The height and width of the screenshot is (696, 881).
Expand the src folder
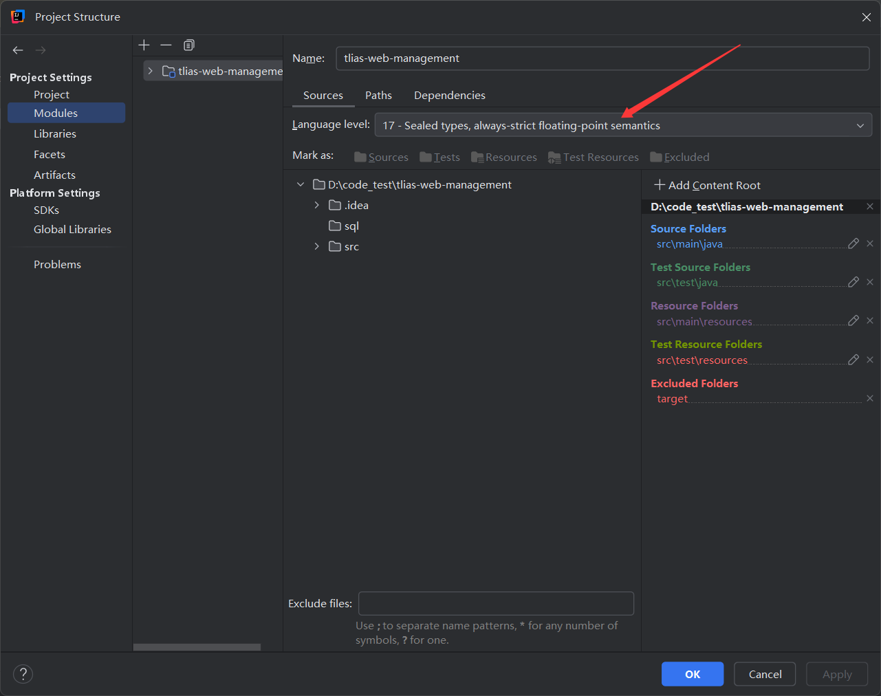coord(316,246)
